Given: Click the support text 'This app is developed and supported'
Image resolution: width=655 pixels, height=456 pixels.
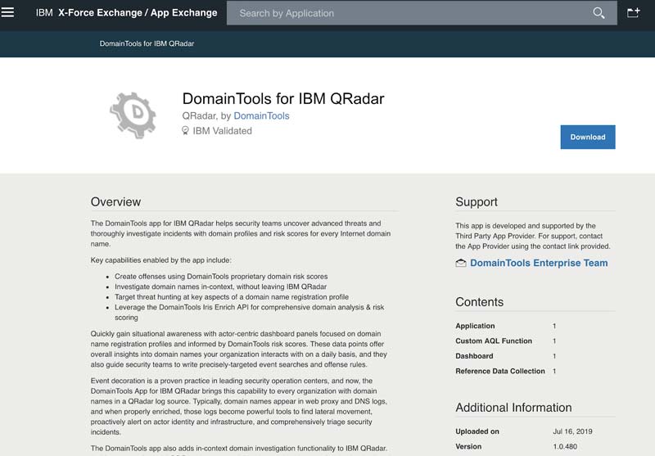Looking at the screenshot, I should click(533, 236).
